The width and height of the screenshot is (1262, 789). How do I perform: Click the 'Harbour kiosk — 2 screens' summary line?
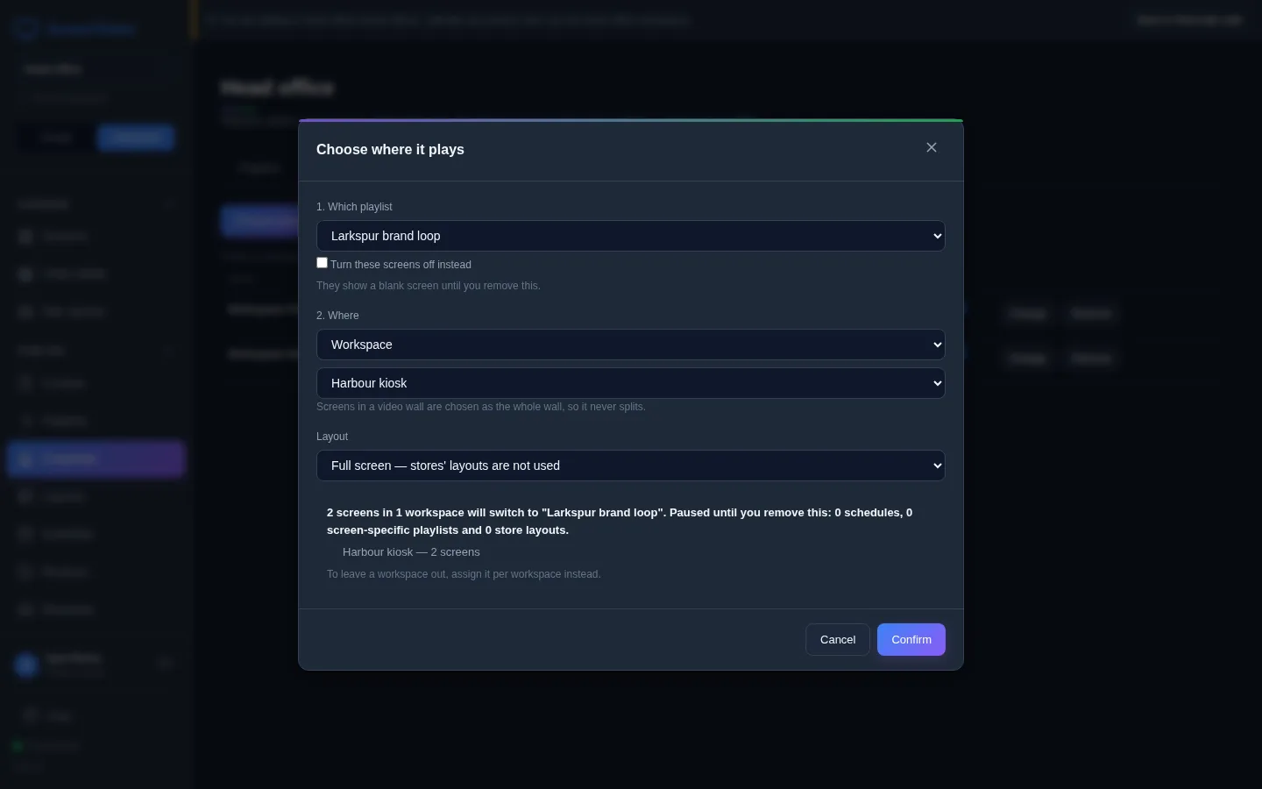click(411, 552)
